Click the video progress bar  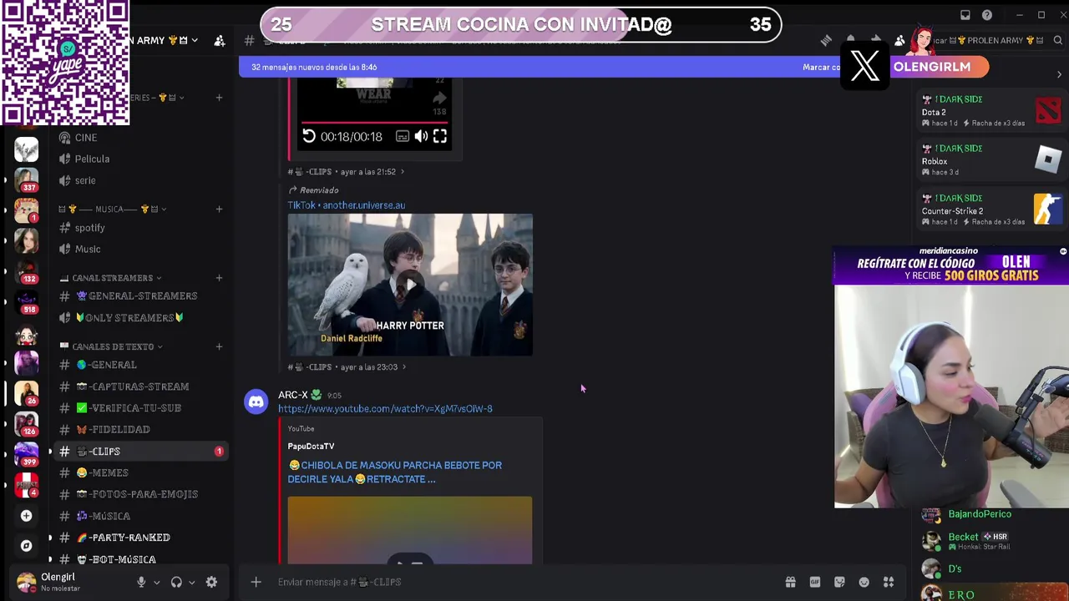(x=373, y=123)
